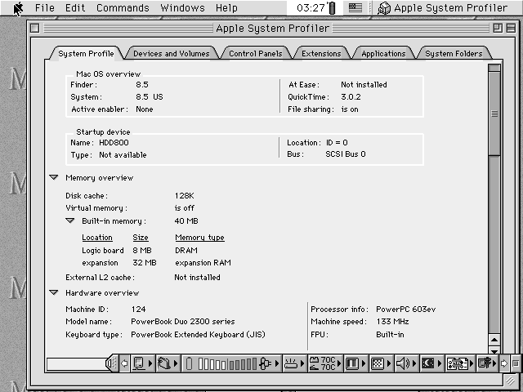Click the Memory type column header
Image resolution: width=523 pixels, height=392 pixels.
pyautogui.click(x=199, y=238)
